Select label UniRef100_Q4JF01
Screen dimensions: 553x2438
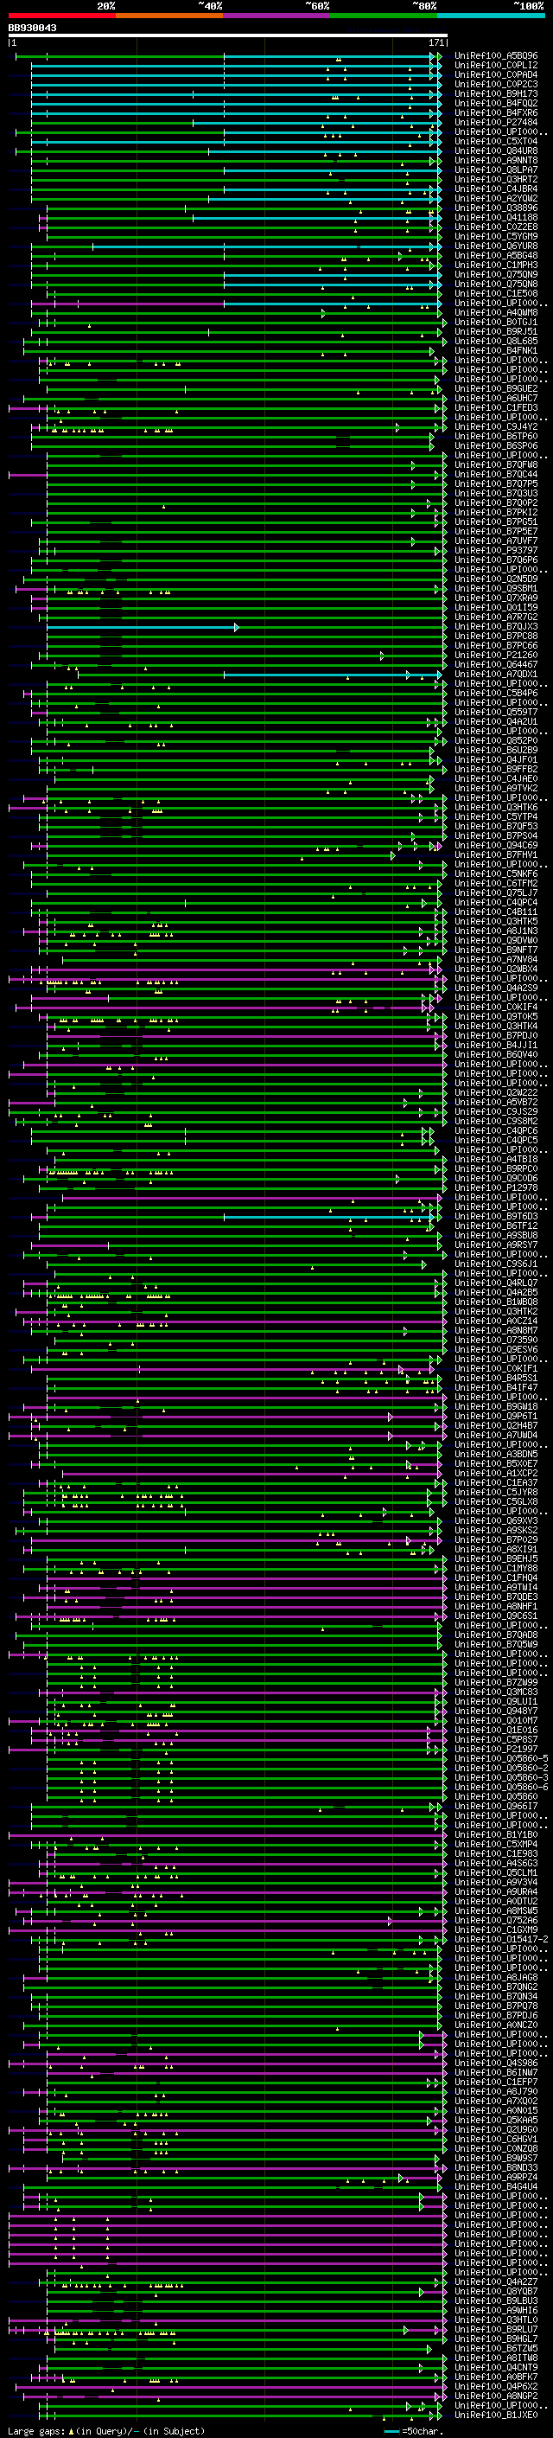[495, 760]
